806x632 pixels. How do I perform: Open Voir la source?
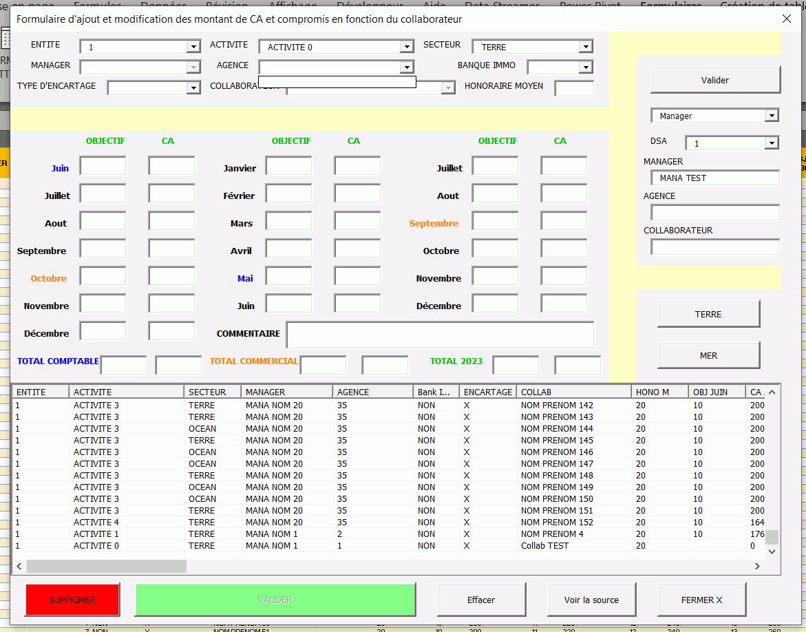591,600
